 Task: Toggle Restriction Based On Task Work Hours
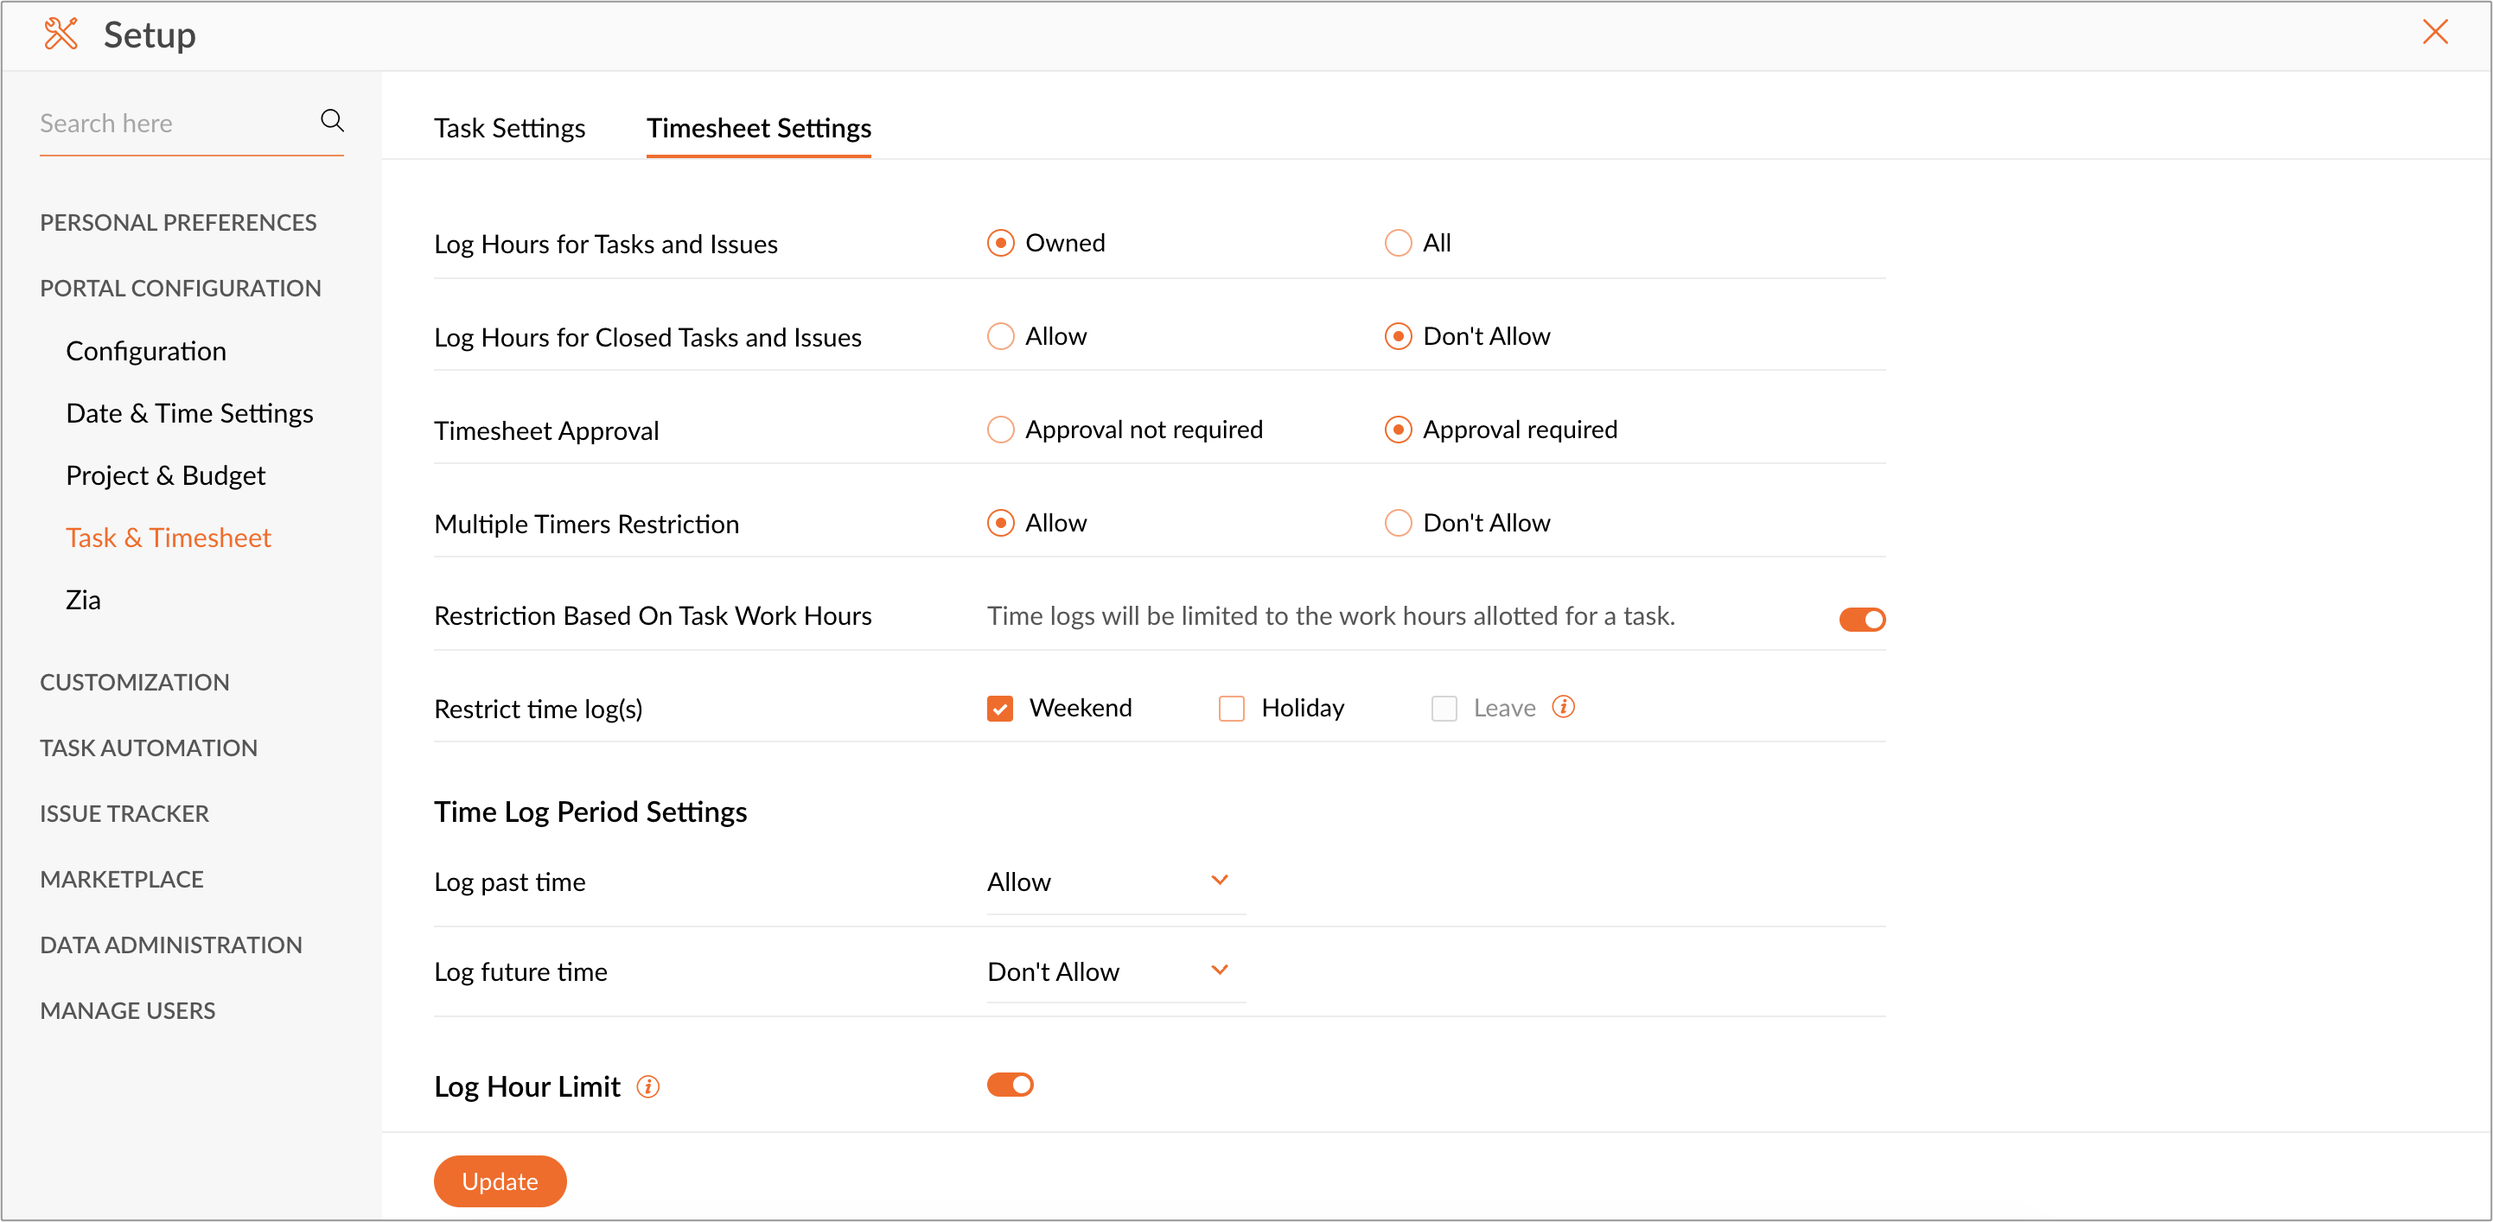tap(1861, 620)
